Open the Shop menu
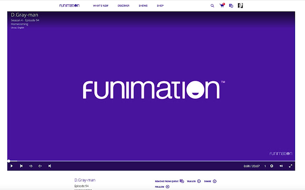Viewport: 305px width, 190px height. 160,6
